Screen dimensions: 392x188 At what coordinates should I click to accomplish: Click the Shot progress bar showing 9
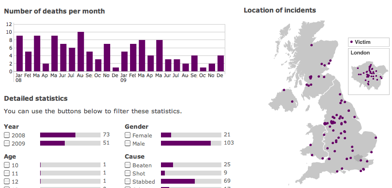[x=191, y=173]
